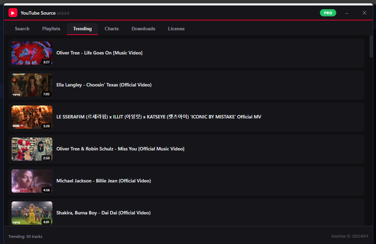Select the LE SSERAFIM x ILLIT x KATSEYE title
The width and height of the screenshot is (376, 244).
[x=159, y=117]
